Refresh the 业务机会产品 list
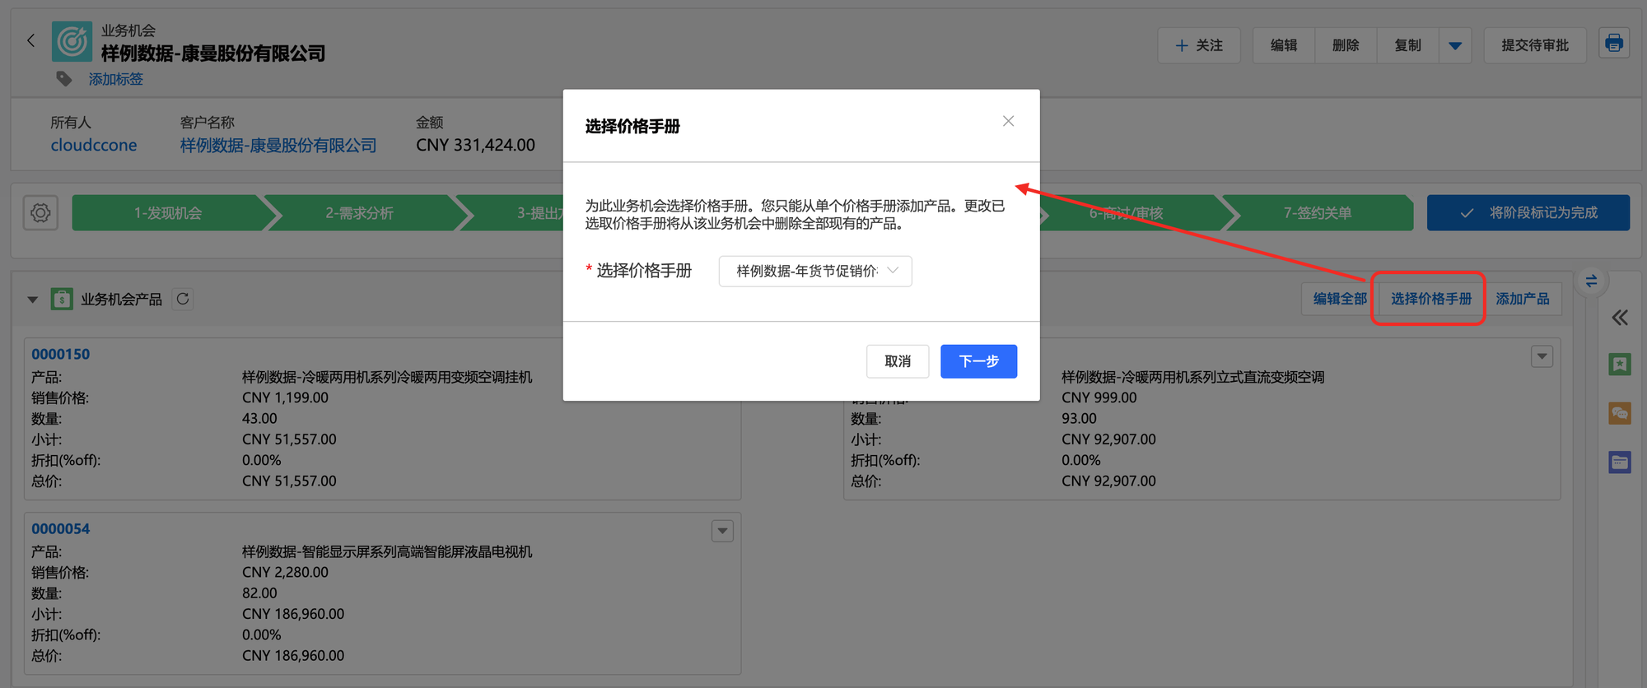 [x=183, y=299]
